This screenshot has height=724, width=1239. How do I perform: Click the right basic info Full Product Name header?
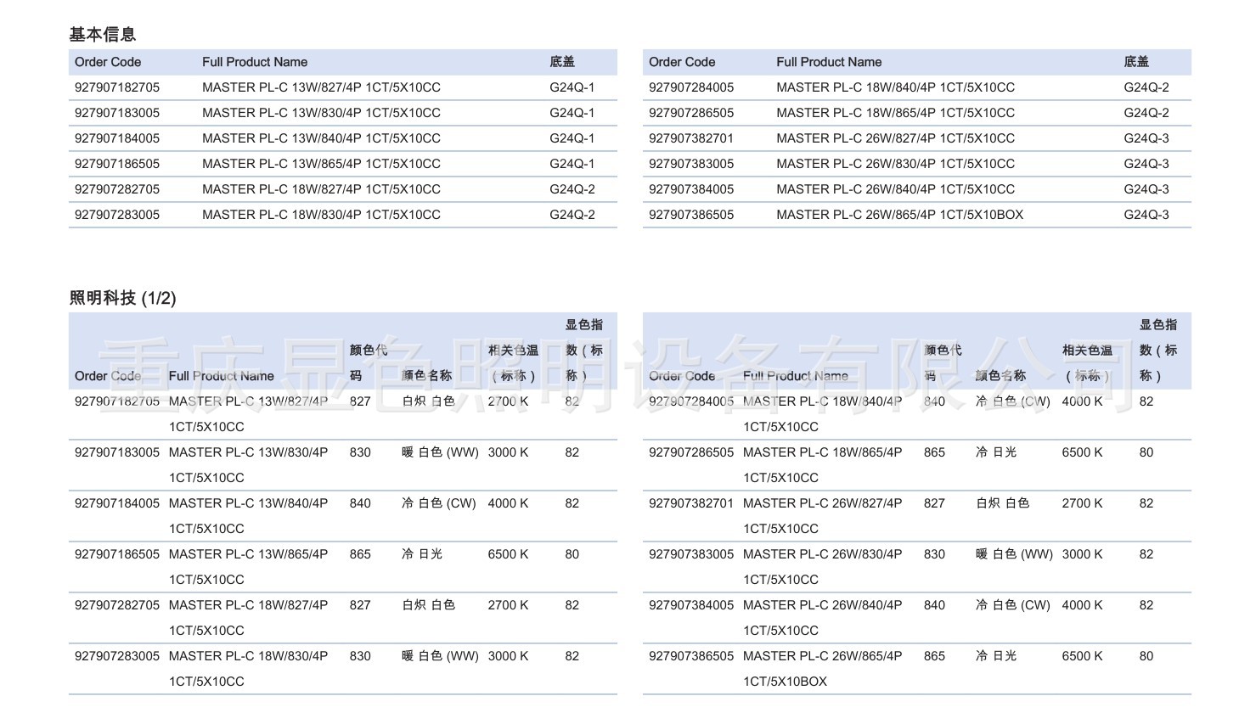coord(829,62)
